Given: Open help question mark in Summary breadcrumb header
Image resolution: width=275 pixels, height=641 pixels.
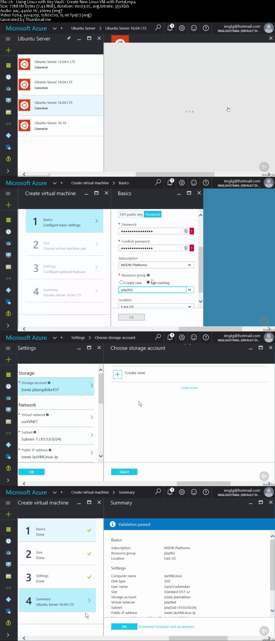Looking at the screenshot, I should tap(206, 492).
